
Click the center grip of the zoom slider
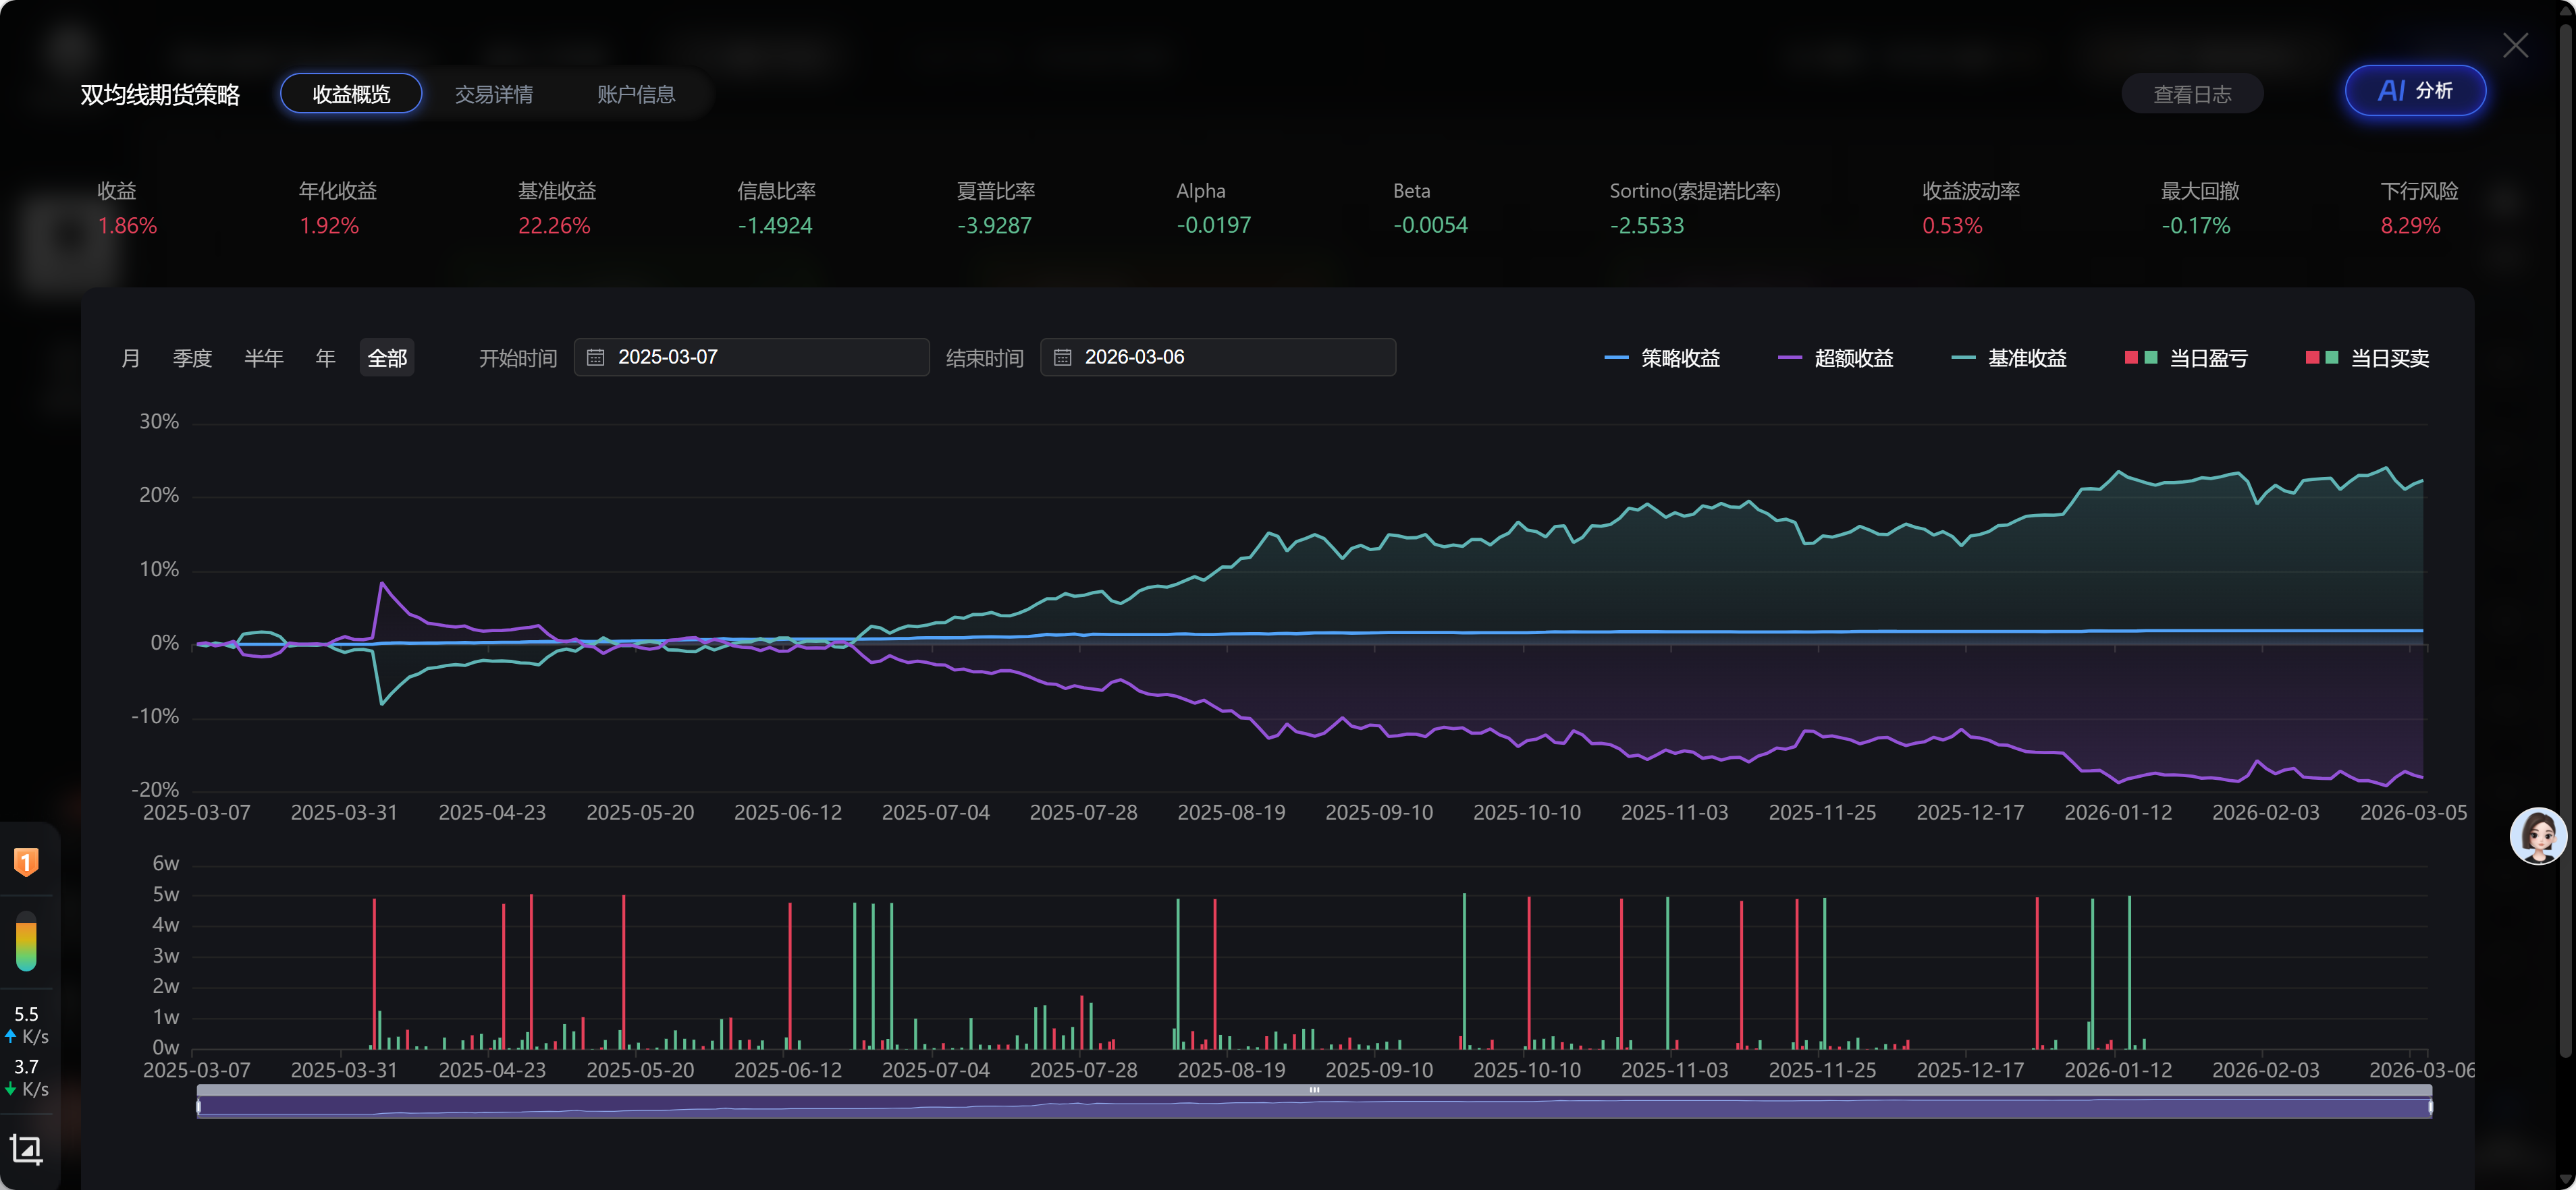[1314, 1090]
